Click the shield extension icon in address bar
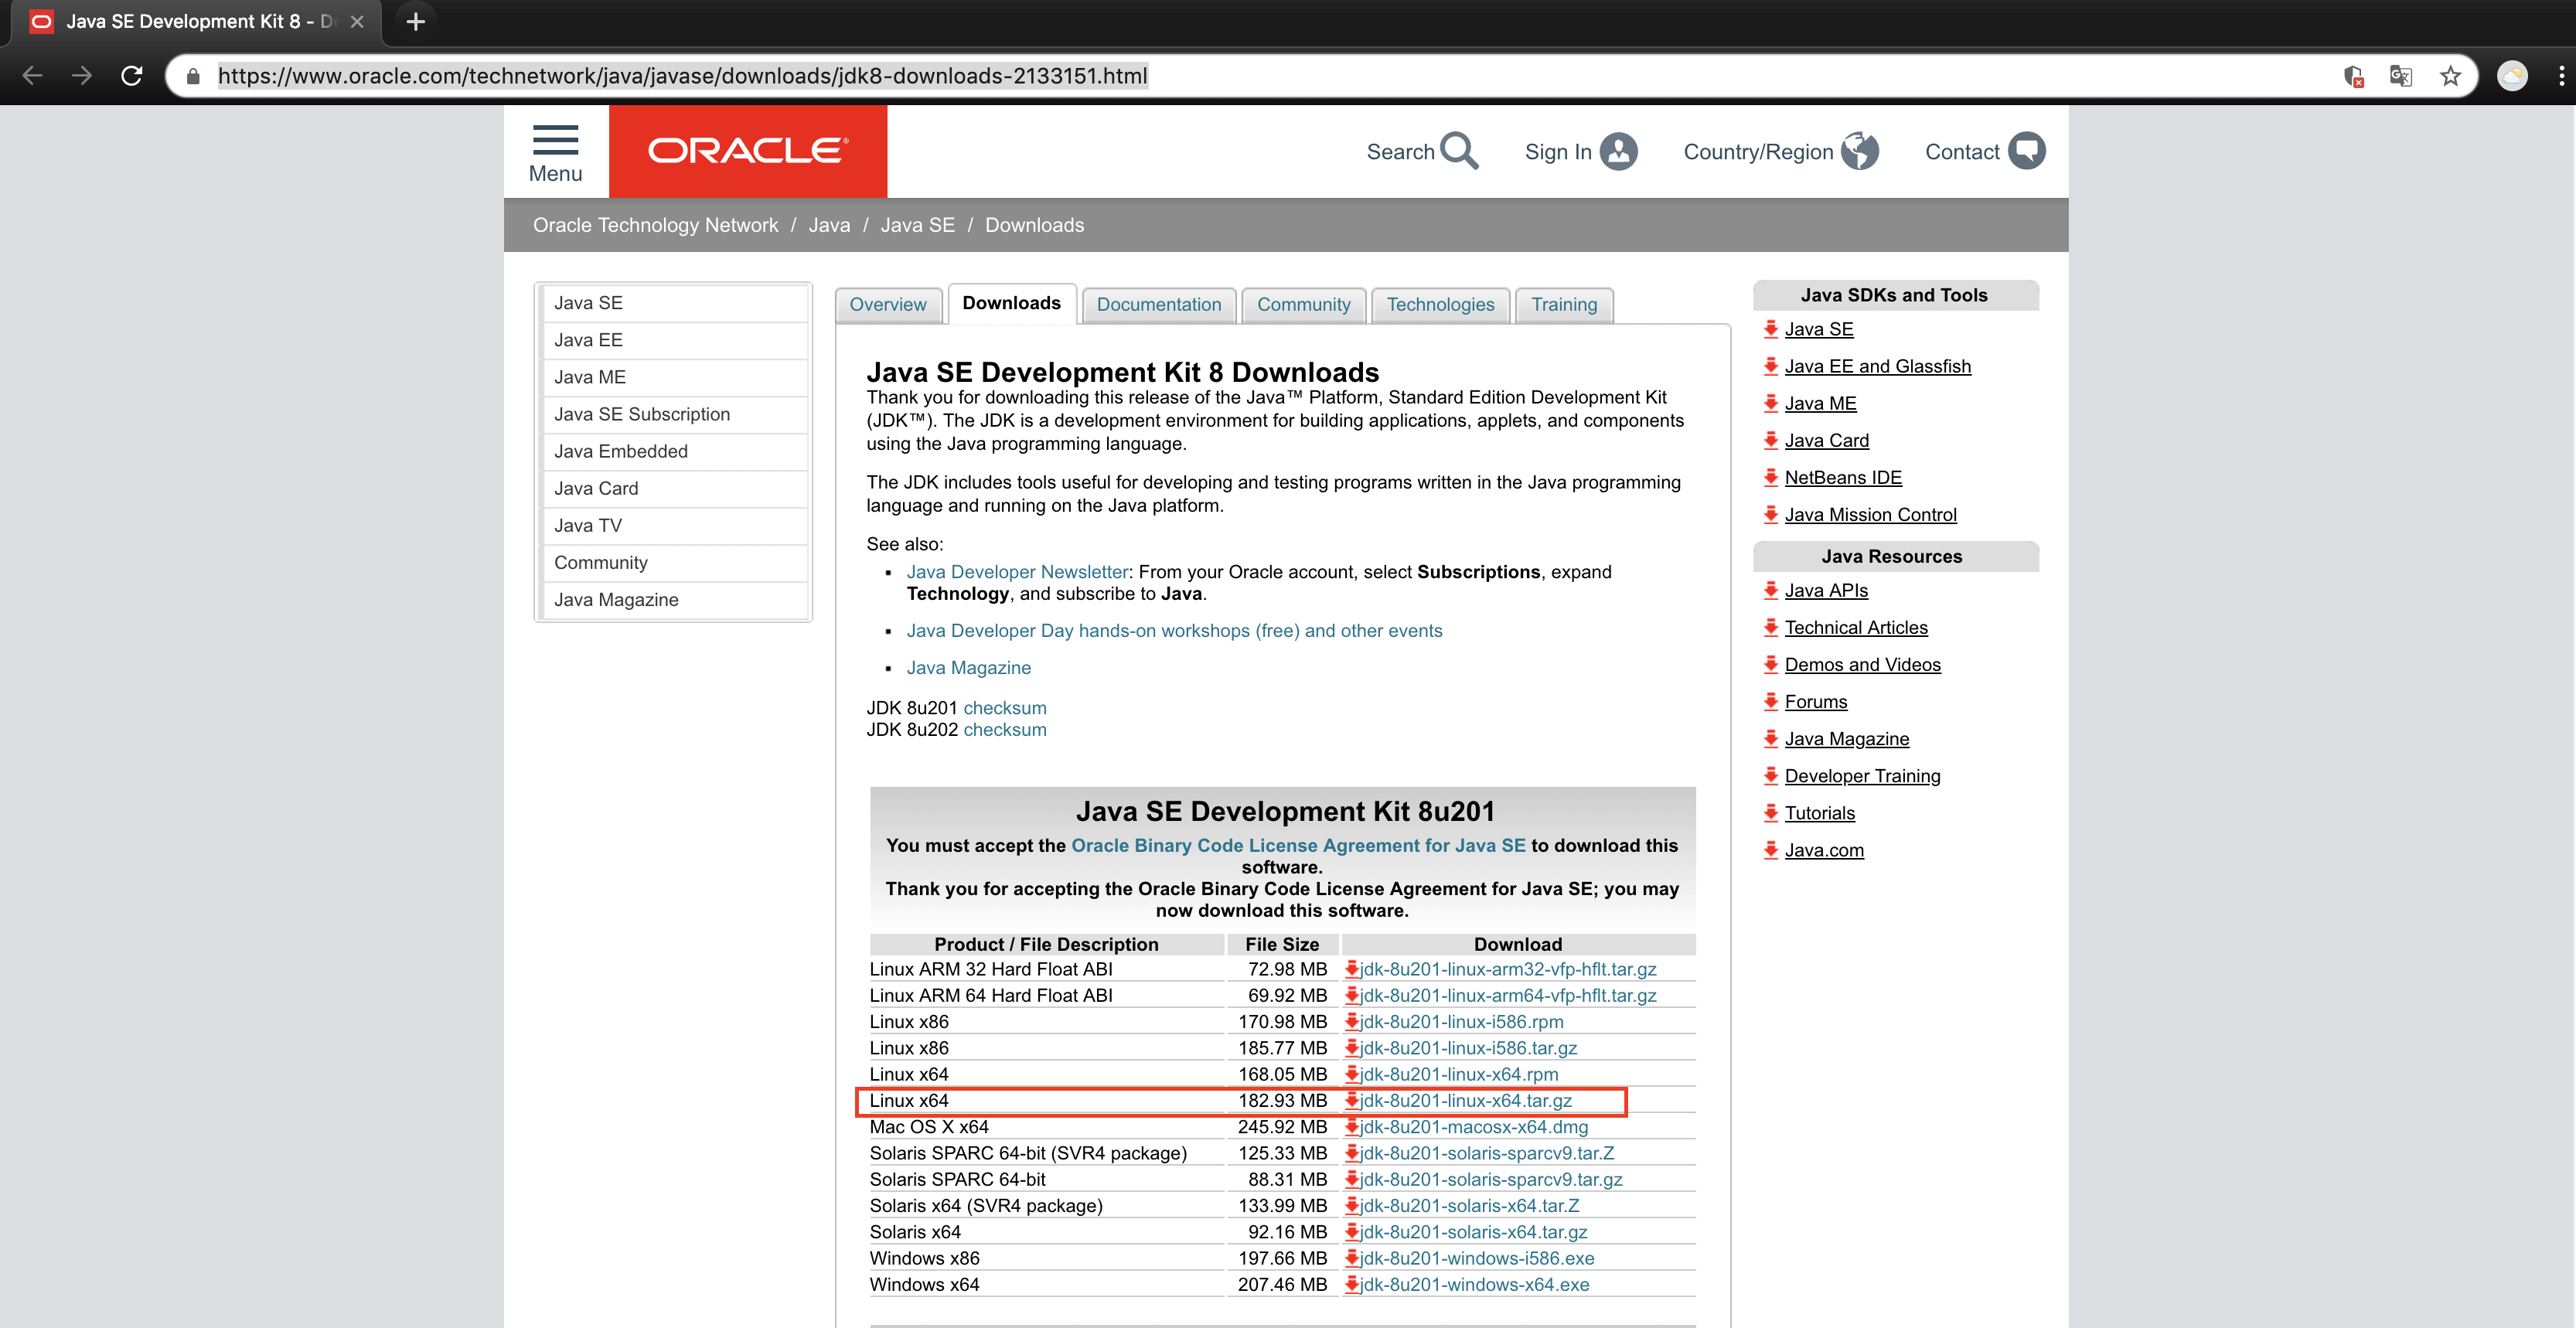The width and height of the screenshot is (2576, 1328). [x=2353, y=76]
